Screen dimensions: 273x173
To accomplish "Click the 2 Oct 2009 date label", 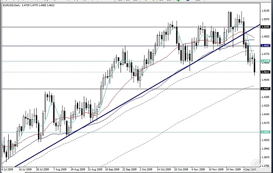I will (146, 169).
